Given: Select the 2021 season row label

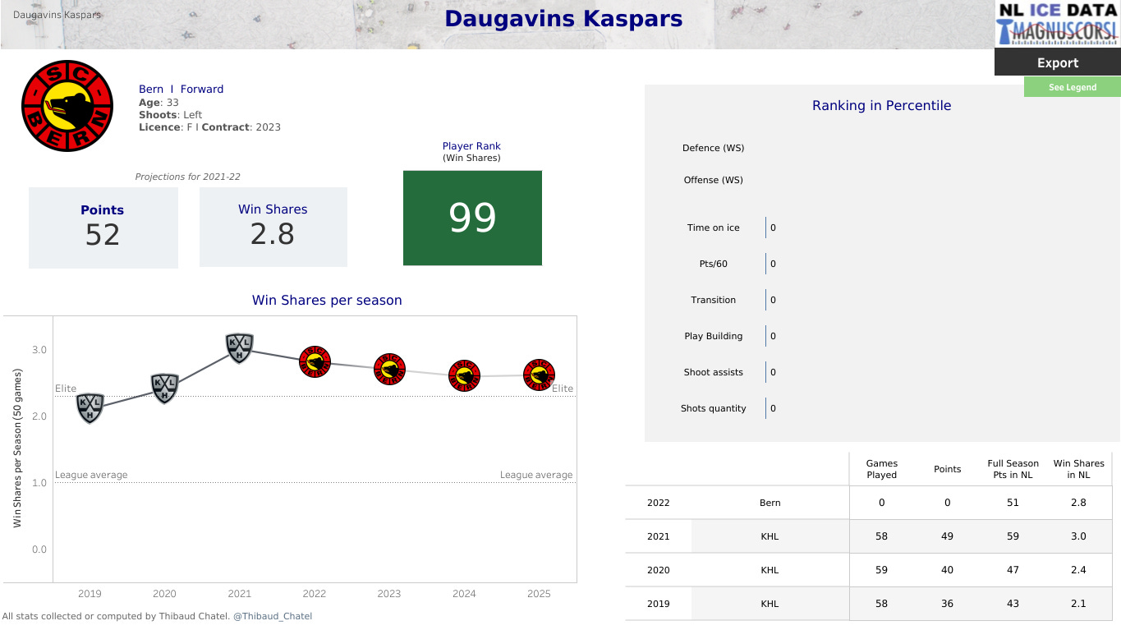Looking at the screenshot, I should point(658,536).
